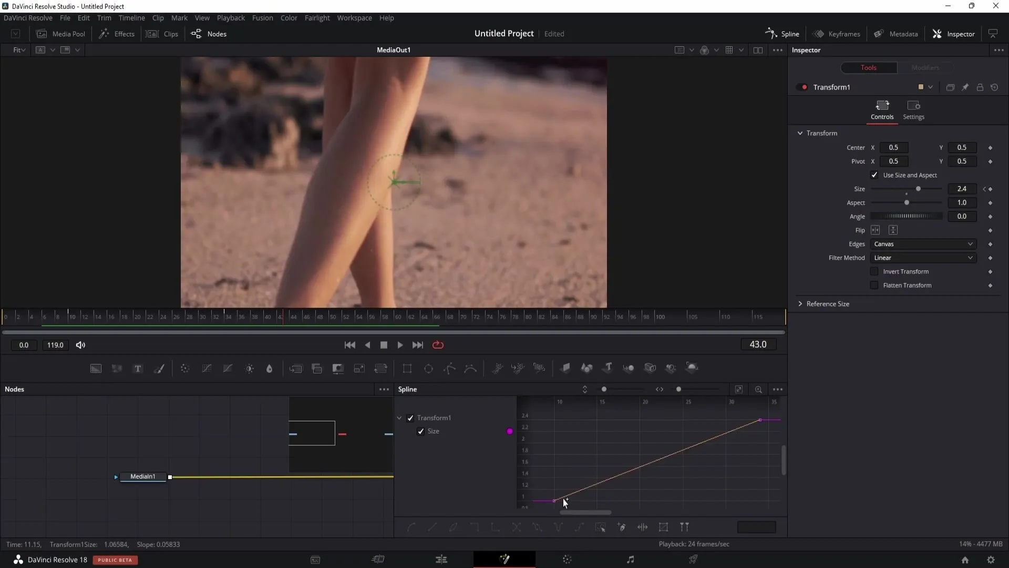Switch to the Settings tab
1009x568 pixels.
coord(913,110)
